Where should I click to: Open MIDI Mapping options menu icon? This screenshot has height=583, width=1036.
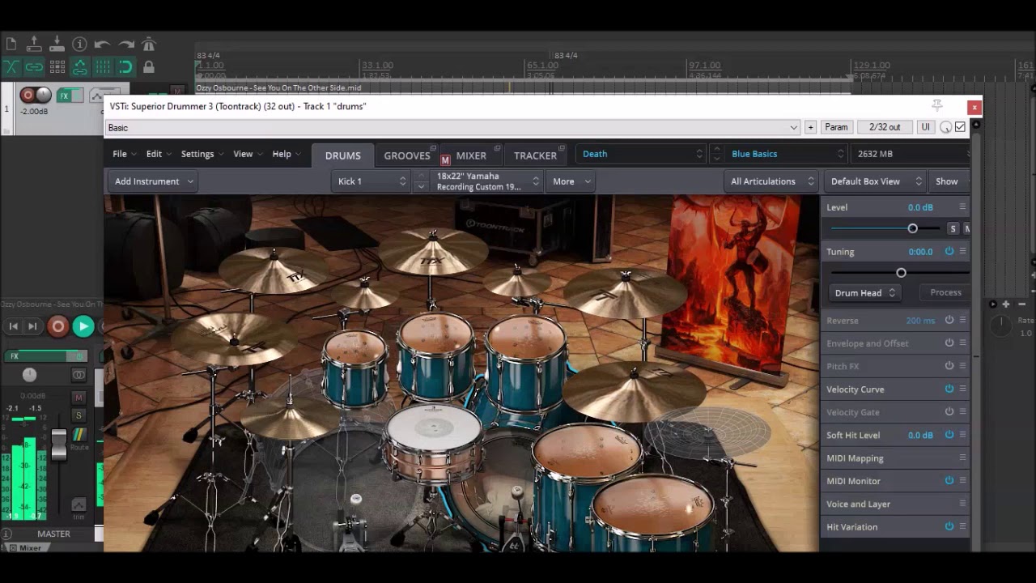(x=962, y=457)
